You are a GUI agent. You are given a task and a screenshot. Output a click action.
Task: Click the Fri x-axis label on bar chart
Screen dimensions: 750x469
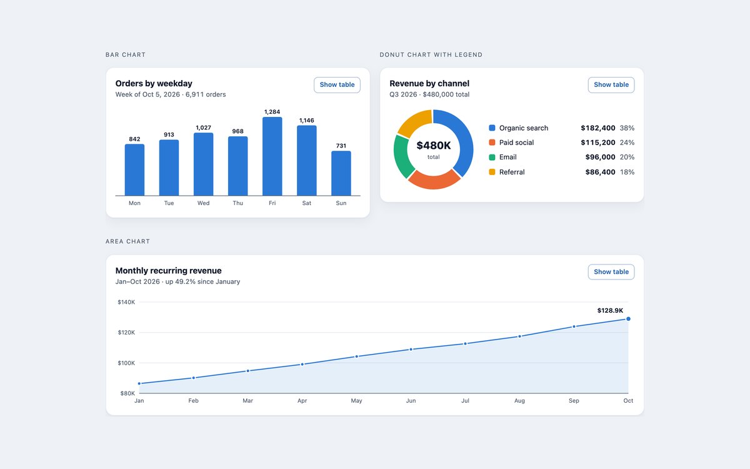tap(272, 203)
